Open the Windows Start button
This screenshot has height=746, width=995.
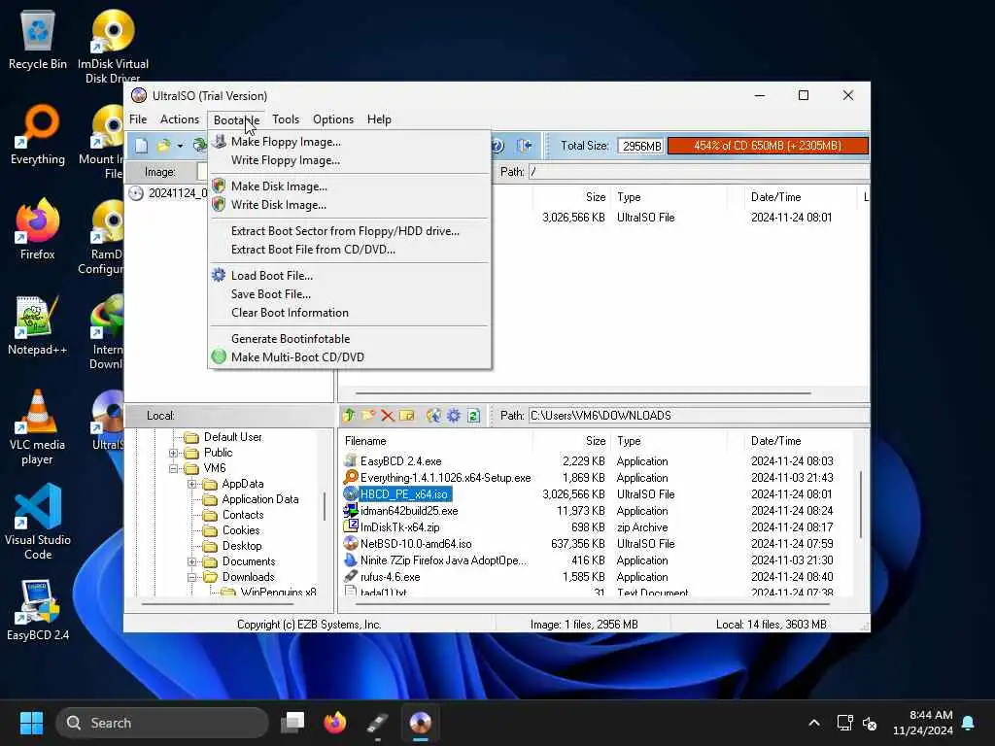pyautogui.click(x=31, y=723)
